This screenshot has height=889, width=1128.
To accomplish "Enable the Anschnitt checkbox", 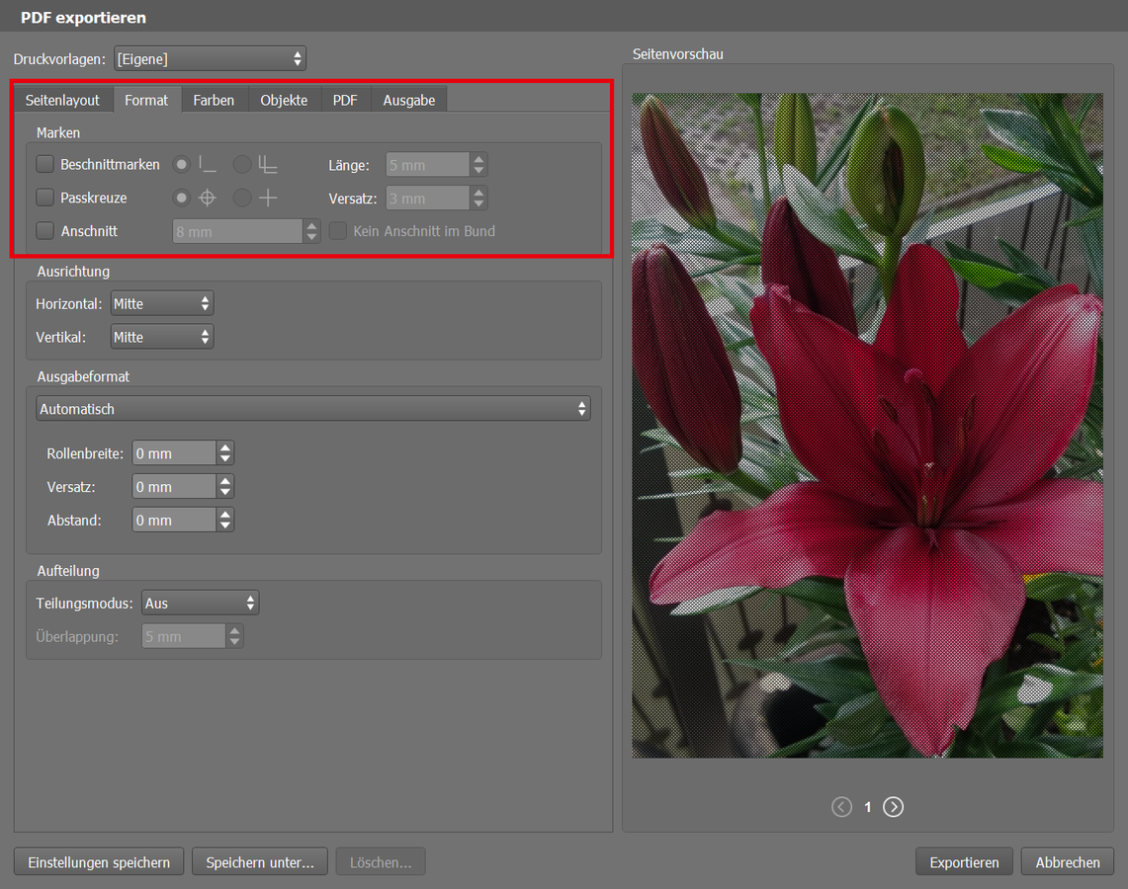I will (x=45, y=231).
